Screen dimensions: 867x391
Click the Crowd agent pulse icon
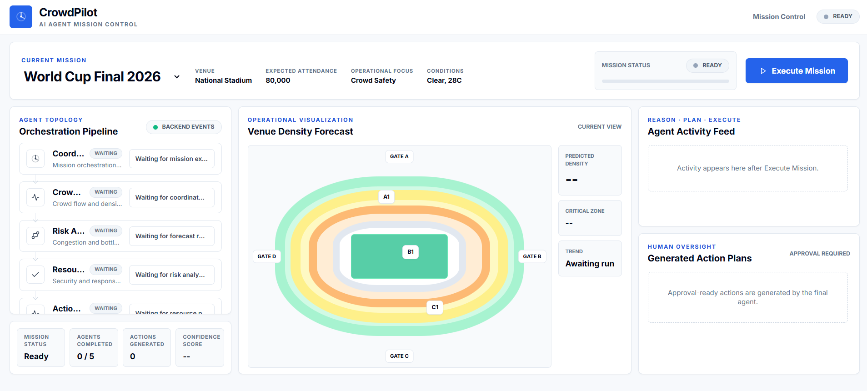point(35,197)
